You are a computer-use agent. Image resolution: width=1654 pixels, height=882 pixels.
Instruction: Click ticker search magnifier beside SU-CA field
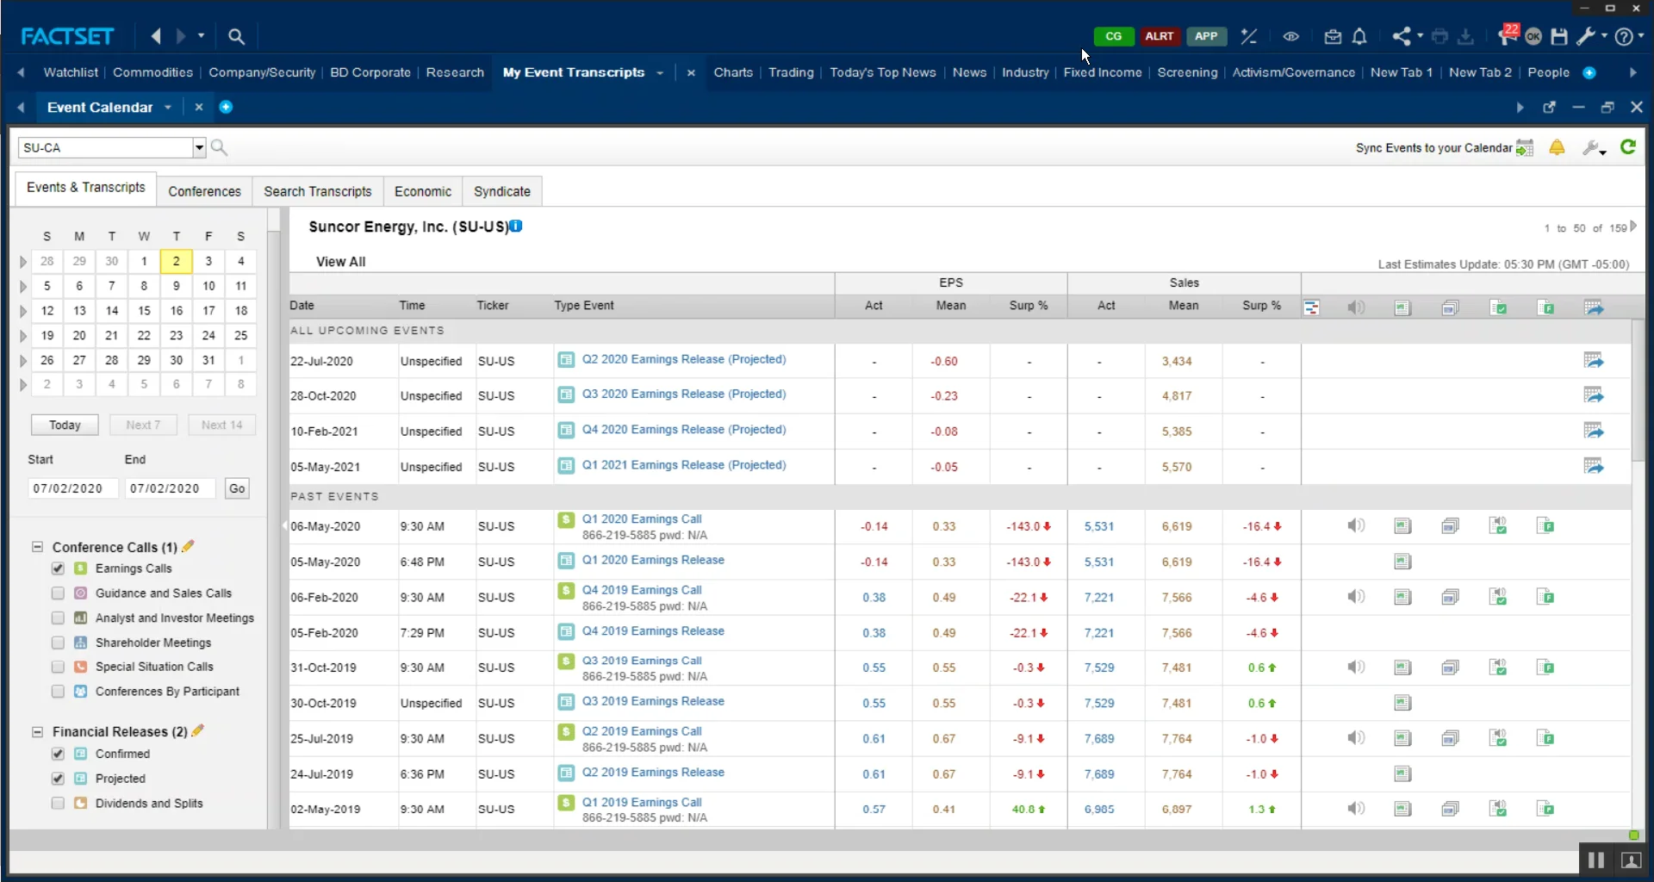pyautogui.click(x=219, y=147)
